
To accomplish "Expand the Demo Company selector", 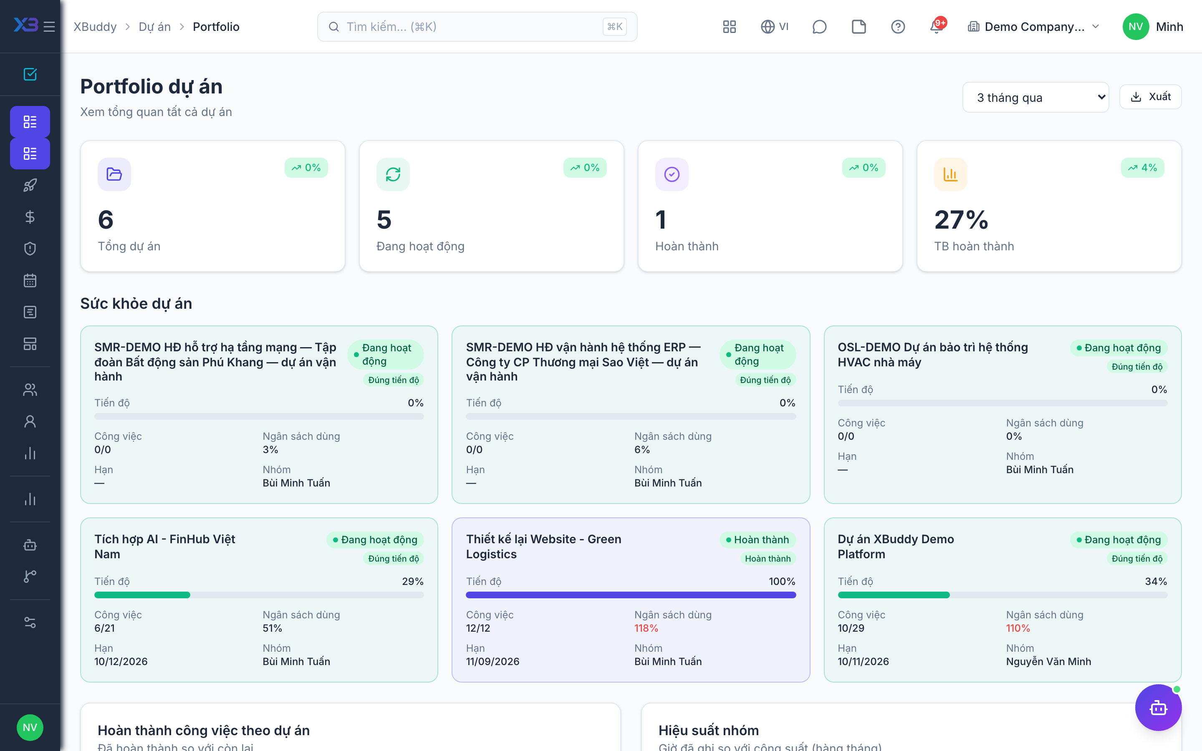I will pos(1033,26).
